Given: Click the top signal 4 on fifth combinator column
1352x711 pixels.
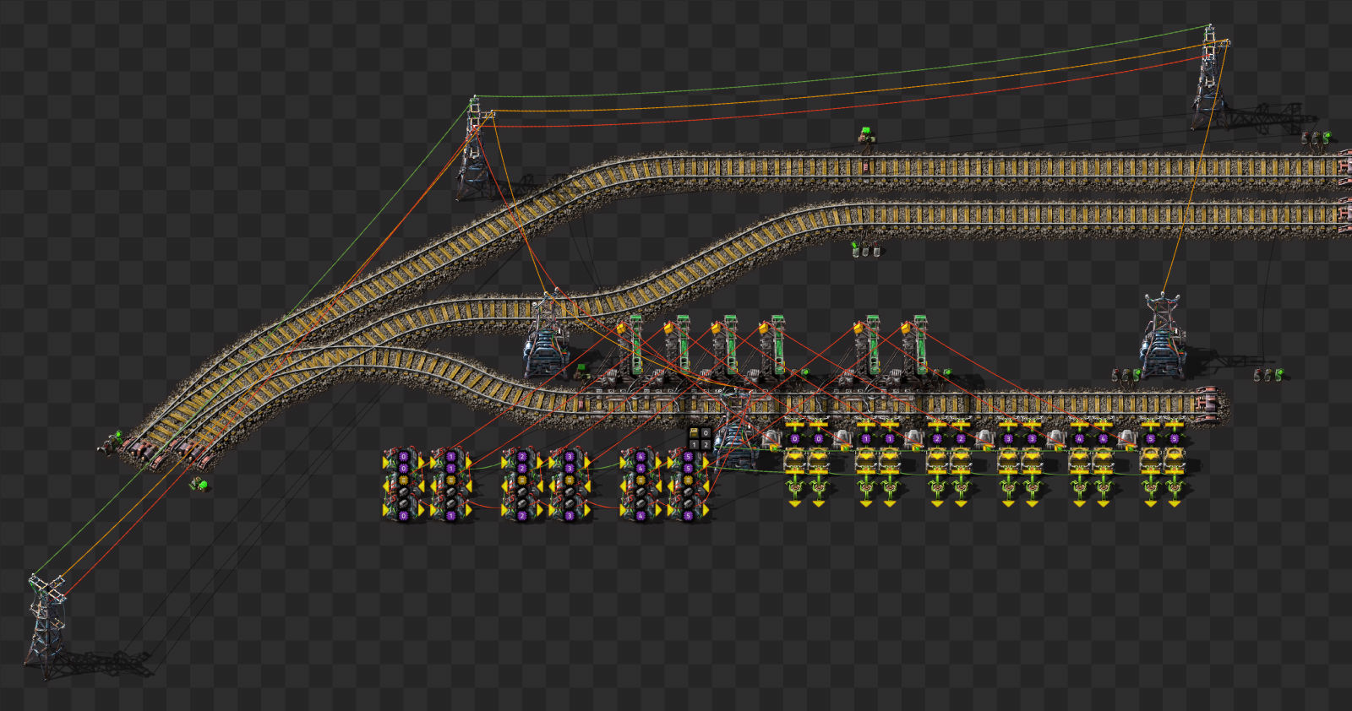Looking at the screenshot, I should coord(641,457).
